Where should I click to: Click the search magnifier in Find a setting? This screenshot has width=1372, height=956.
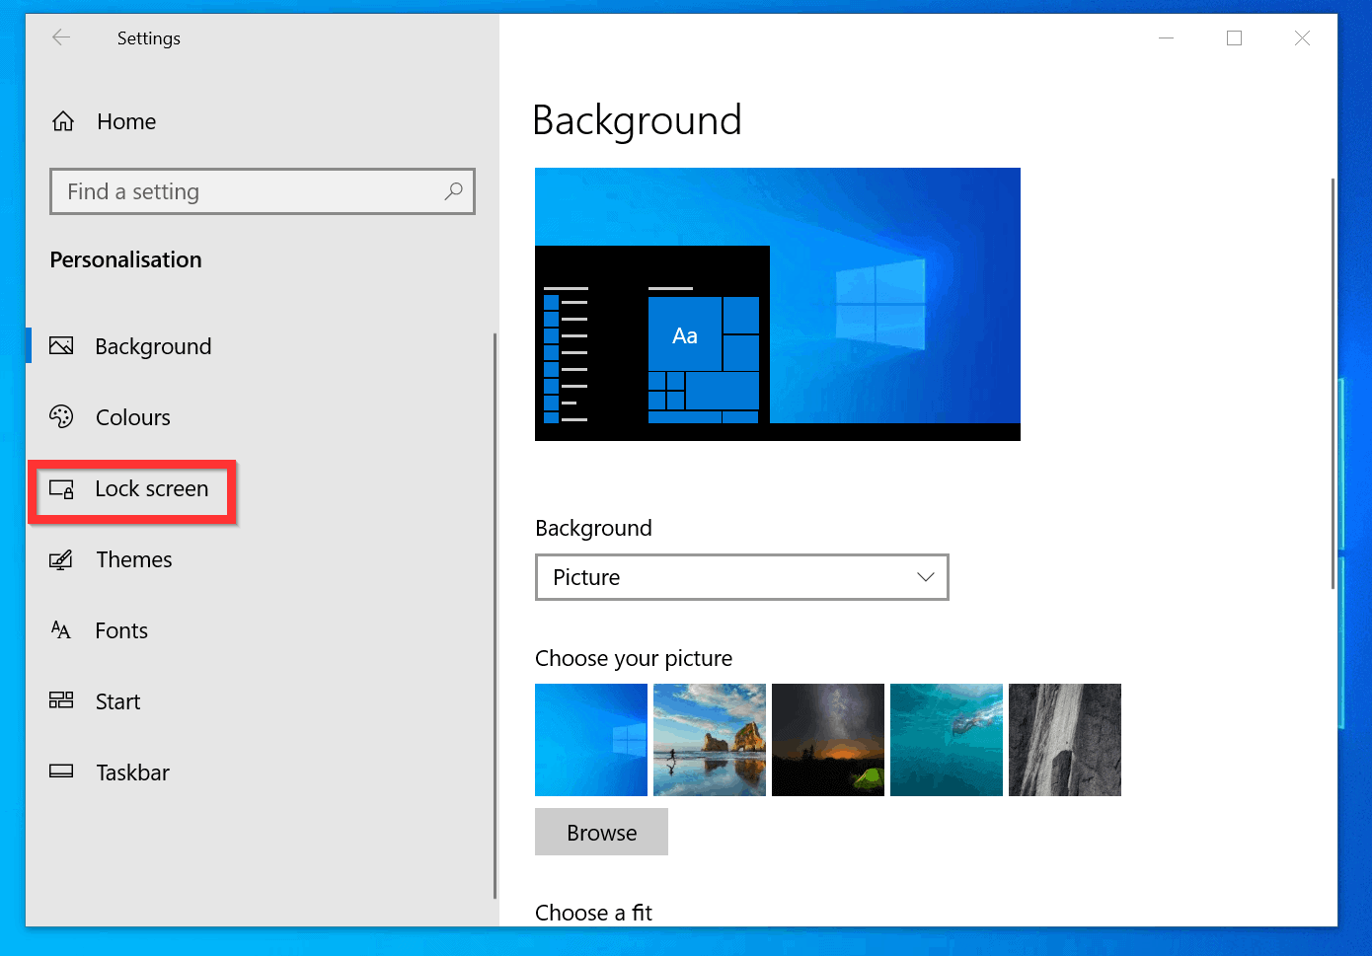[453, 191]
